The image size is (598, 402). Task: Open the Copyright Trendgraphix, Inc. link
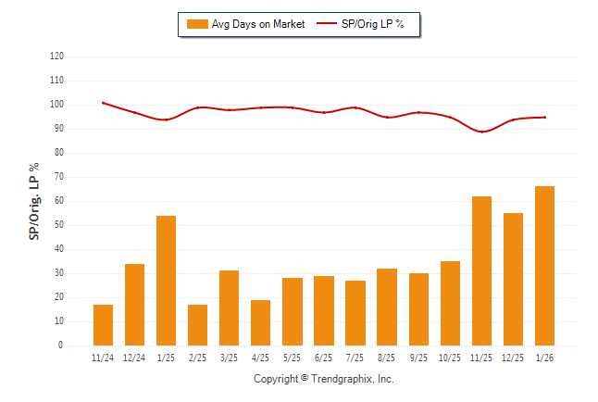[x=324, y=379]
